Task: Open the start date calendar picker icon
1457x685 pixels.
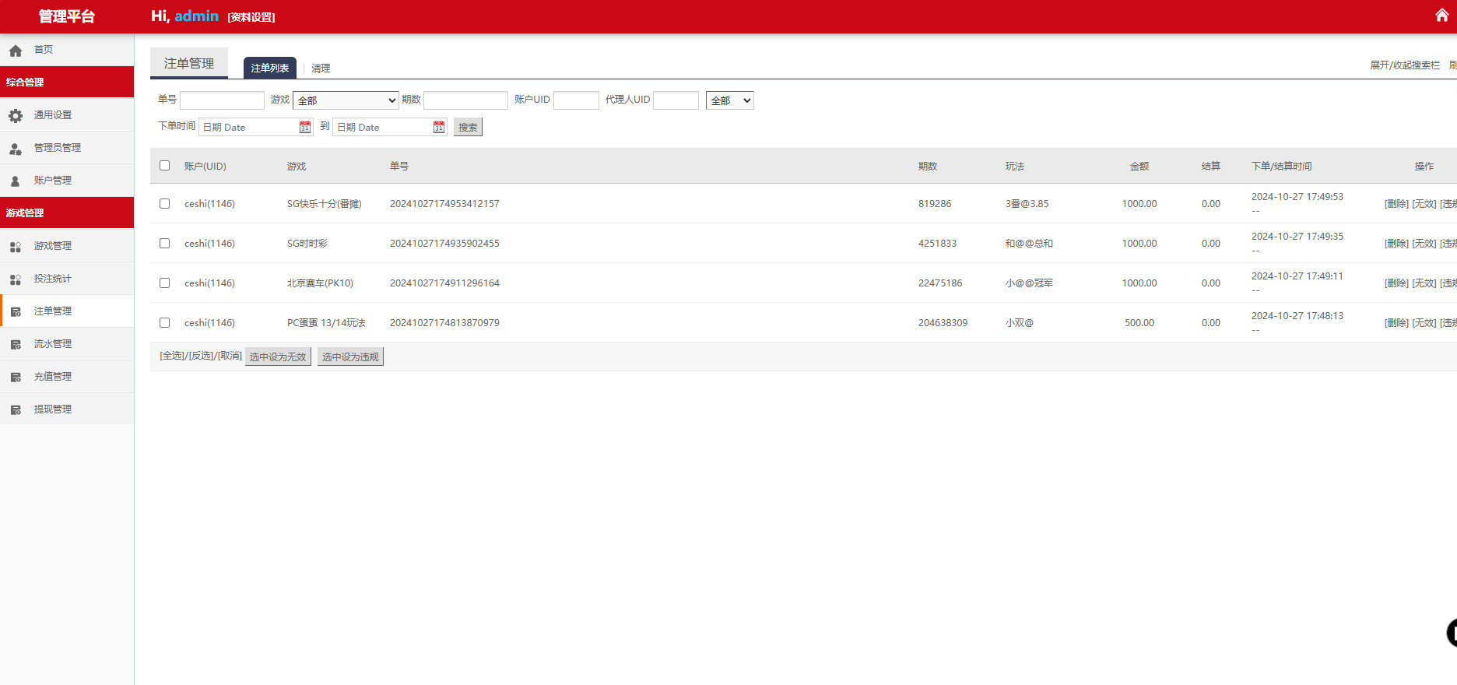Action: point(305,127)
